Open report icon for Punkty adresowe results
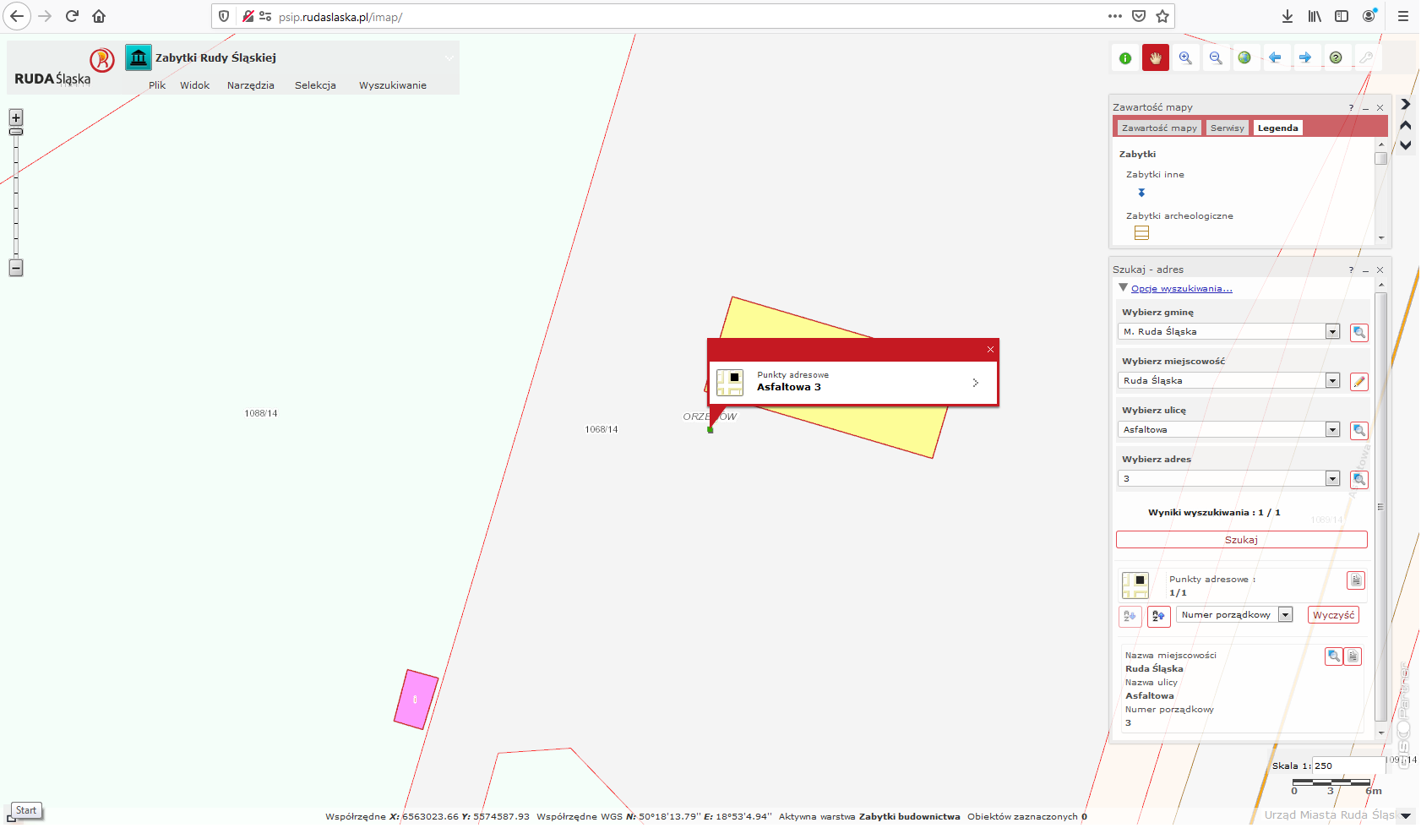Viewport: 1421px width, 828px height. [x=1356, y=580]
